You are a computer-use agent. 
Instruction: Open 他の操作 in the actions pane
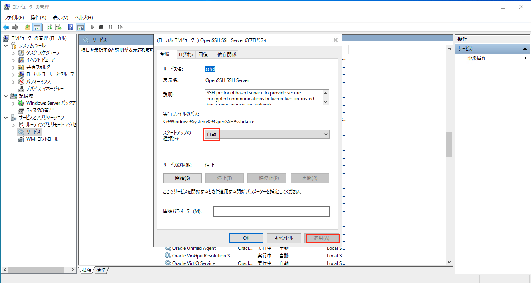point(477,58)
